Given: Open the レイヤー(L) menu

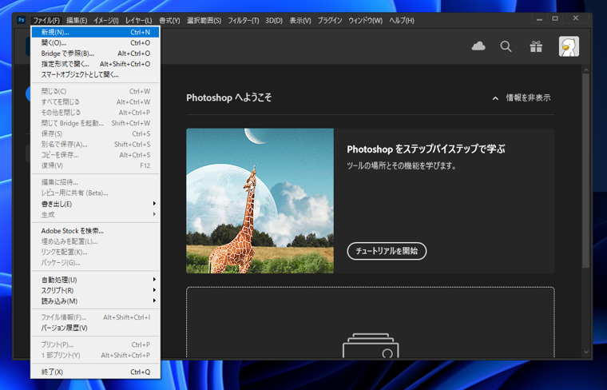Looking at the screenshot, I should coord(139,21).
